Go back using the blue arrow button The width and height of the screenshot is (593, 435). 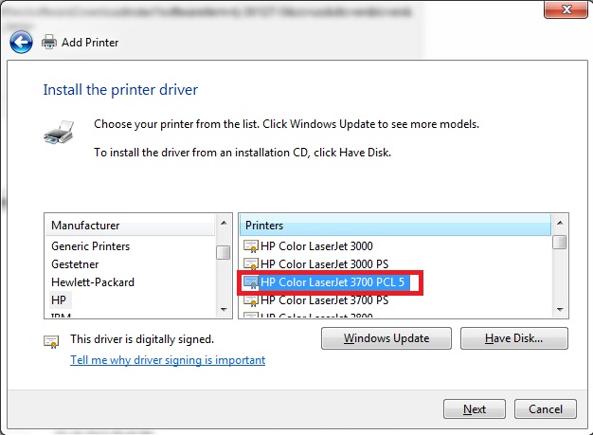pos(21,42)
